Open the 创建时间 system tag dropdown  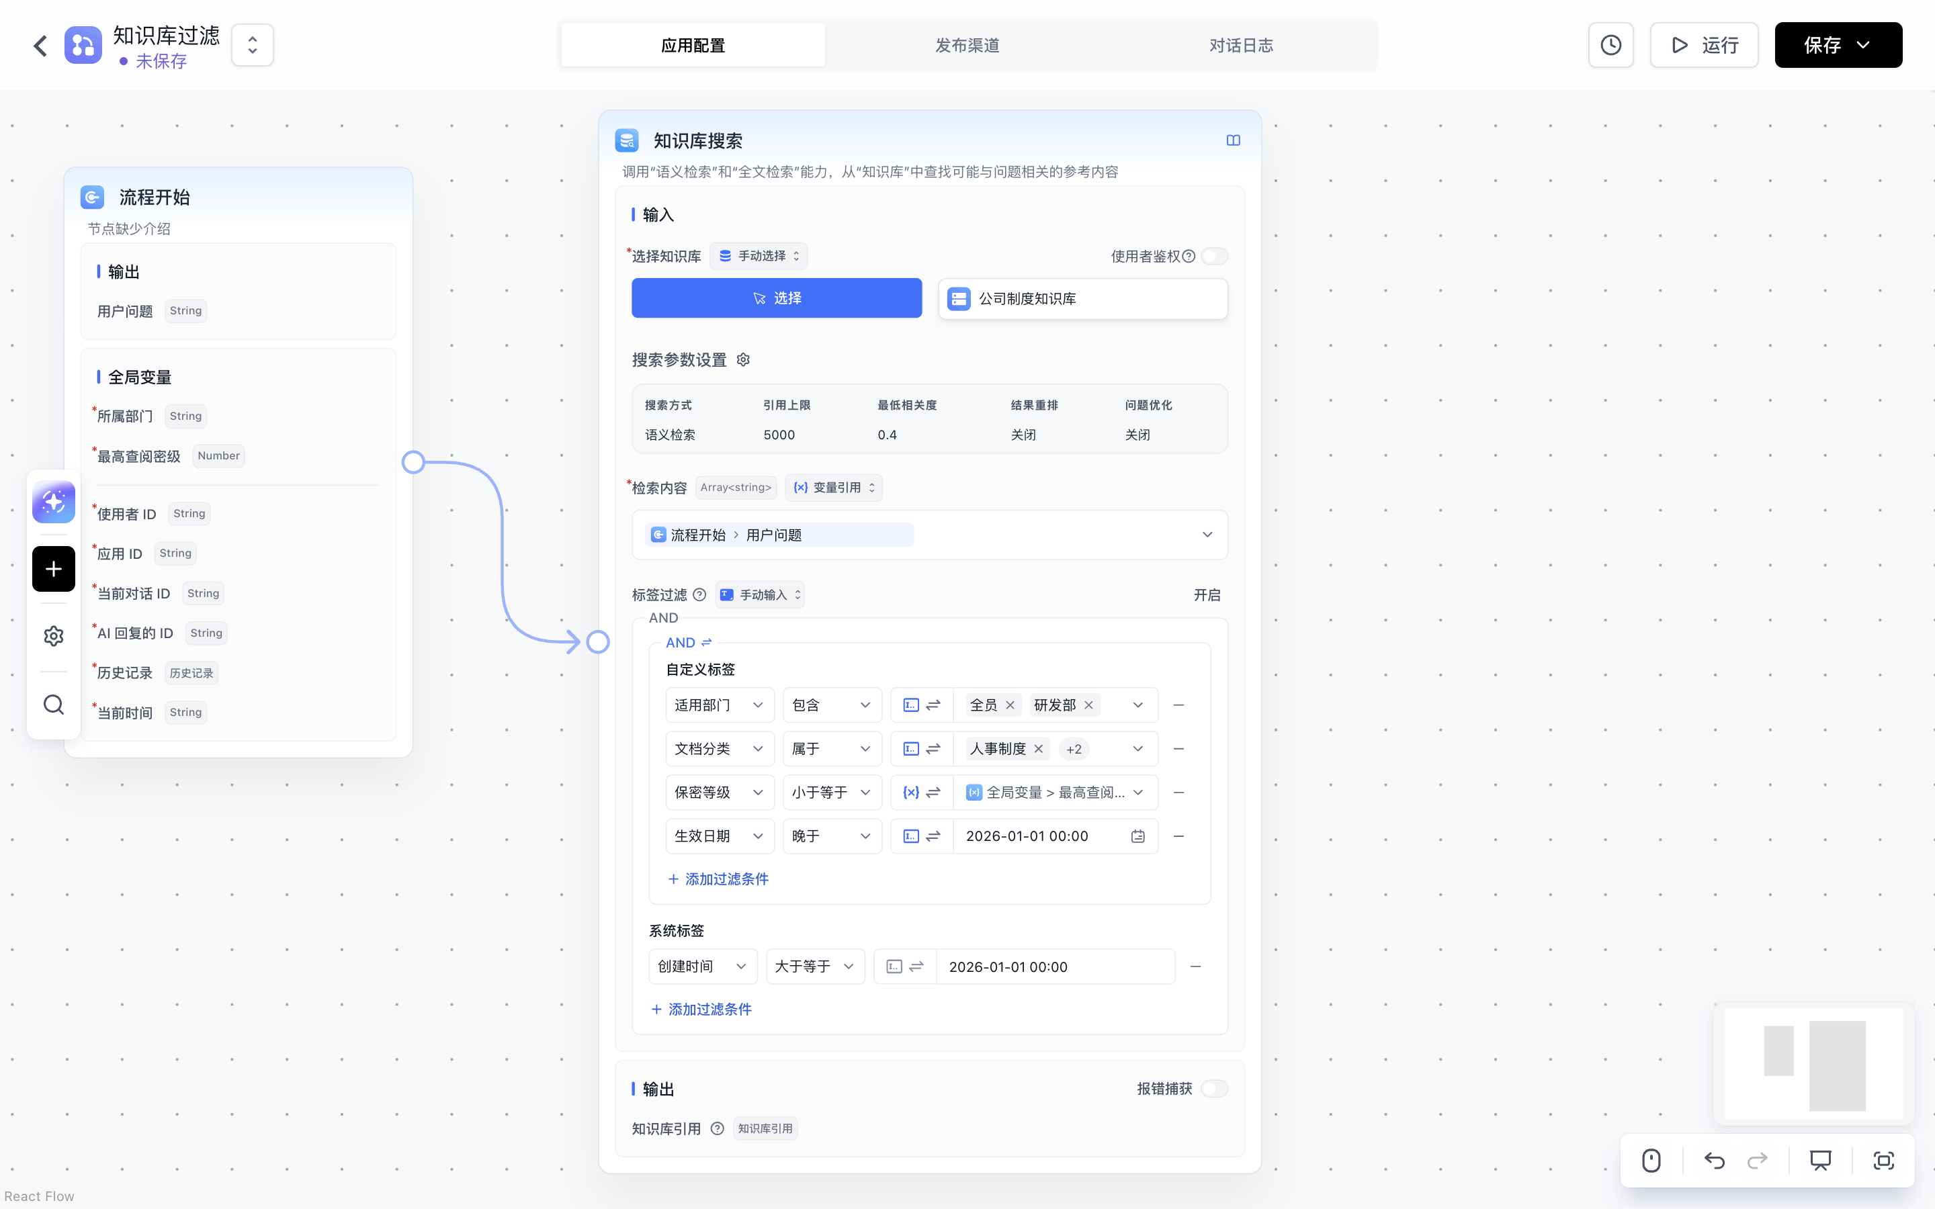(x=703, y=966)
